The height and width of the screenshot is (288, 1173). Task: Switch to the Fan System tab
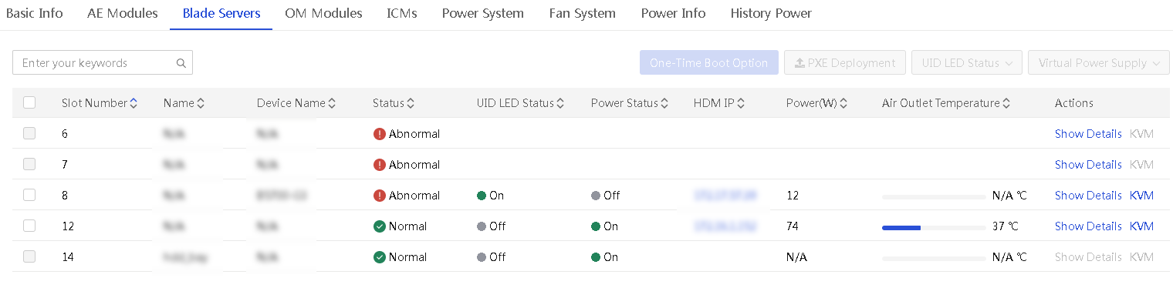tap(583, 13)
